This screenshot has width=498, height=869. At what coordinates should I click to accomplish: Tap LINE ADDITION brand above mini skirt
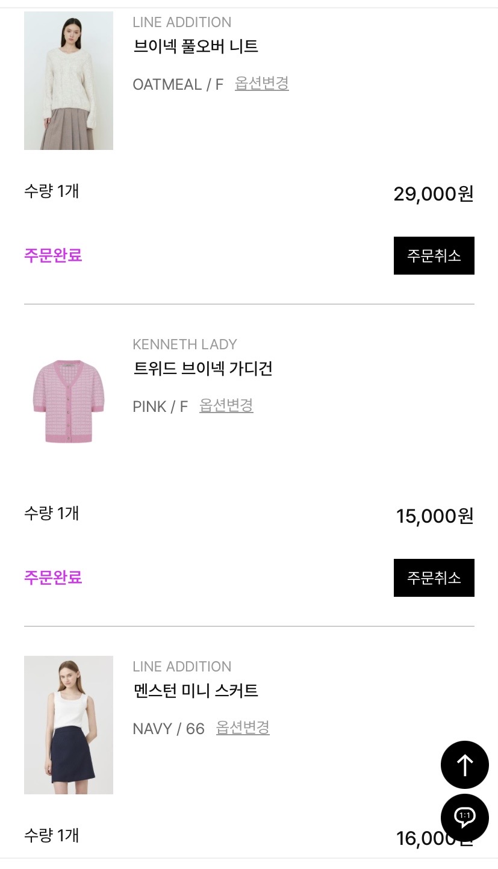[182, 667]
